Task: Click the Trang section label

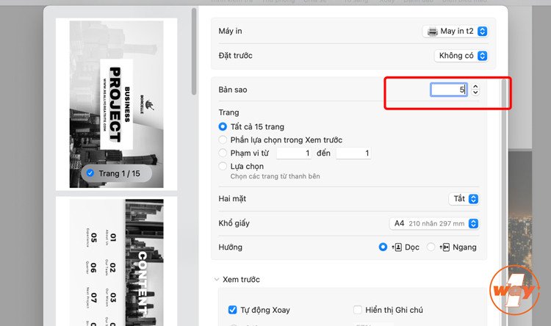Action: click(228, 112)
